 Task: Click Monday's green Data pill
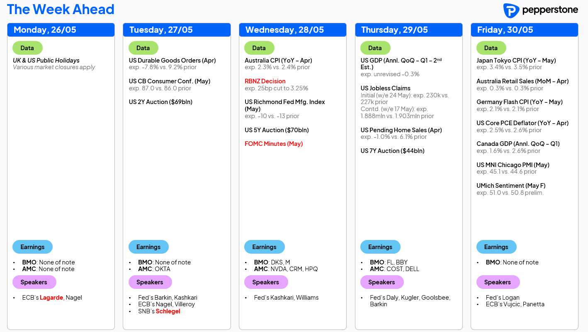tap(27, 48)
